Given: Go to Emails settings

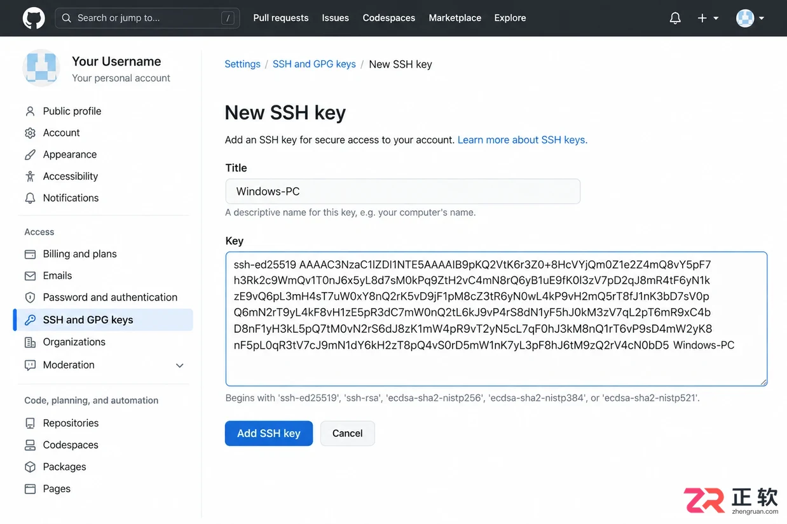Looking at the screenshot, I should tap(57, 276).
